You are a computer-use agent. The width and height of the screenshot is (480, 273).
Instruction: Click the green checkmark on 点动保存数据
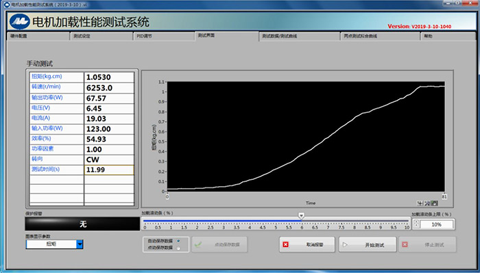point(198,244)
